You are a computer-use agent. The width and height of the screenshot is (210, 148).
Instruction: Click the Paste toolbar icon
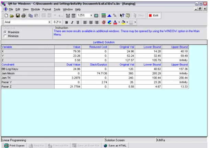pyautogui.click(x=36, y=16)
